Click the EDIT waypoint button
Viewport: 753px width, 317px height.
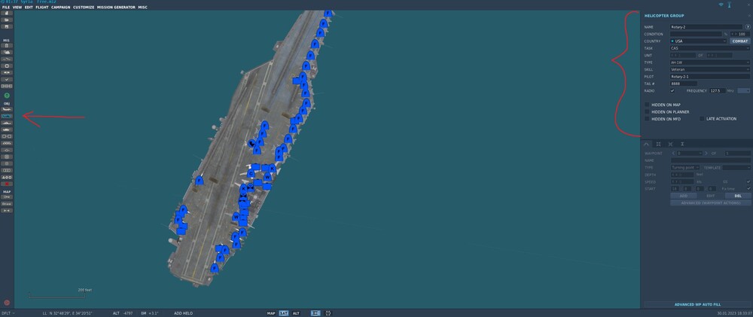[x=710, y=196]
